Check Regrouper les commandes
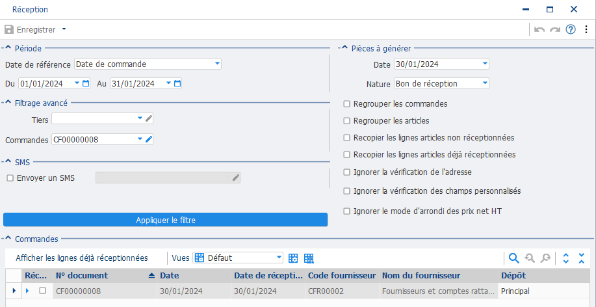Screen dimensions: 596x307 [346, 104]
